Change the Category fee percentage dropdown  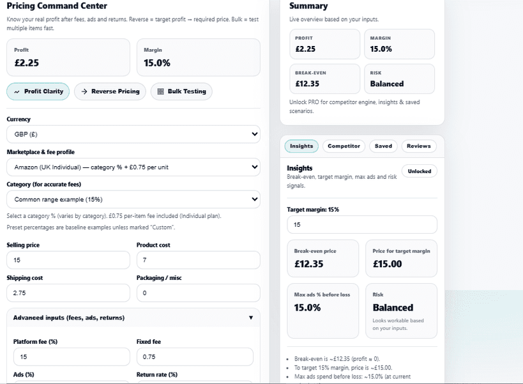133,199
